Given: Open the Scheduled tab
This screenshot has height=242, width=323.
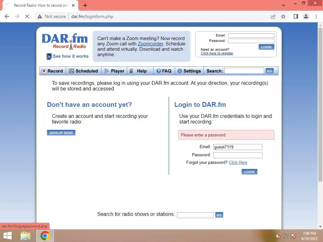Looking at the screenshot, I should pos(83,71).
